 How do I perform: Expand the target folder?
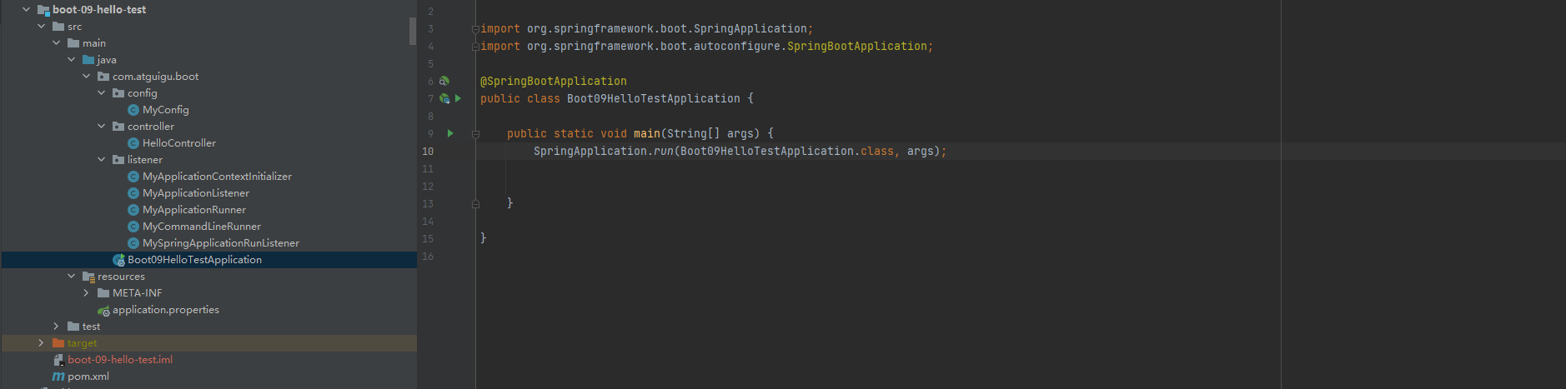[x=42, y=343]
